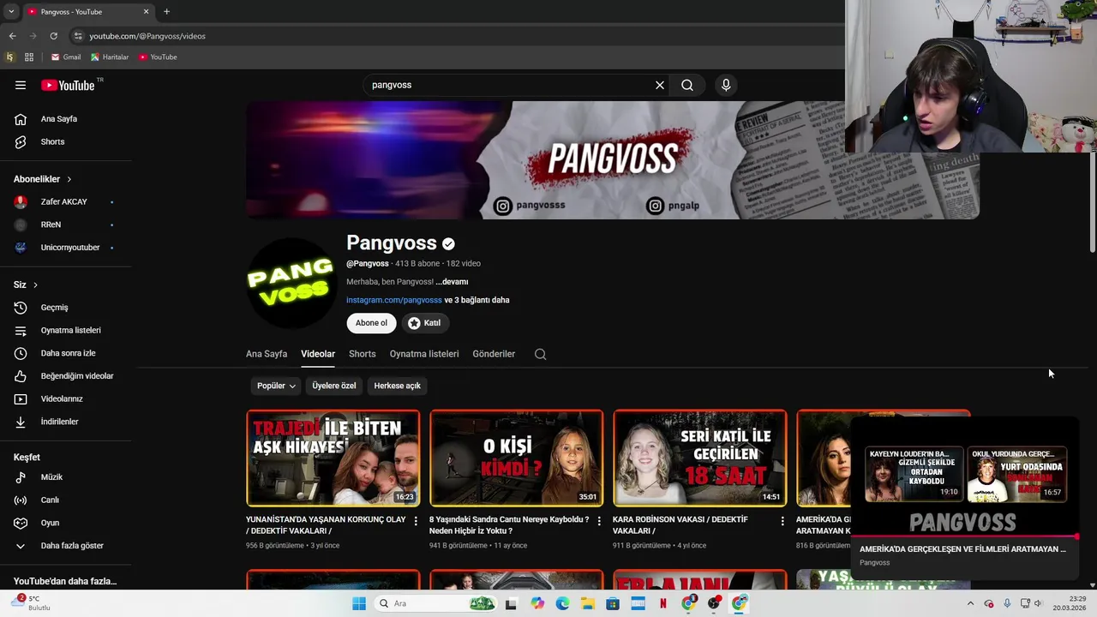Expand the Siz section chevron
Viewport: 1097px width, 617px height.
35,285
